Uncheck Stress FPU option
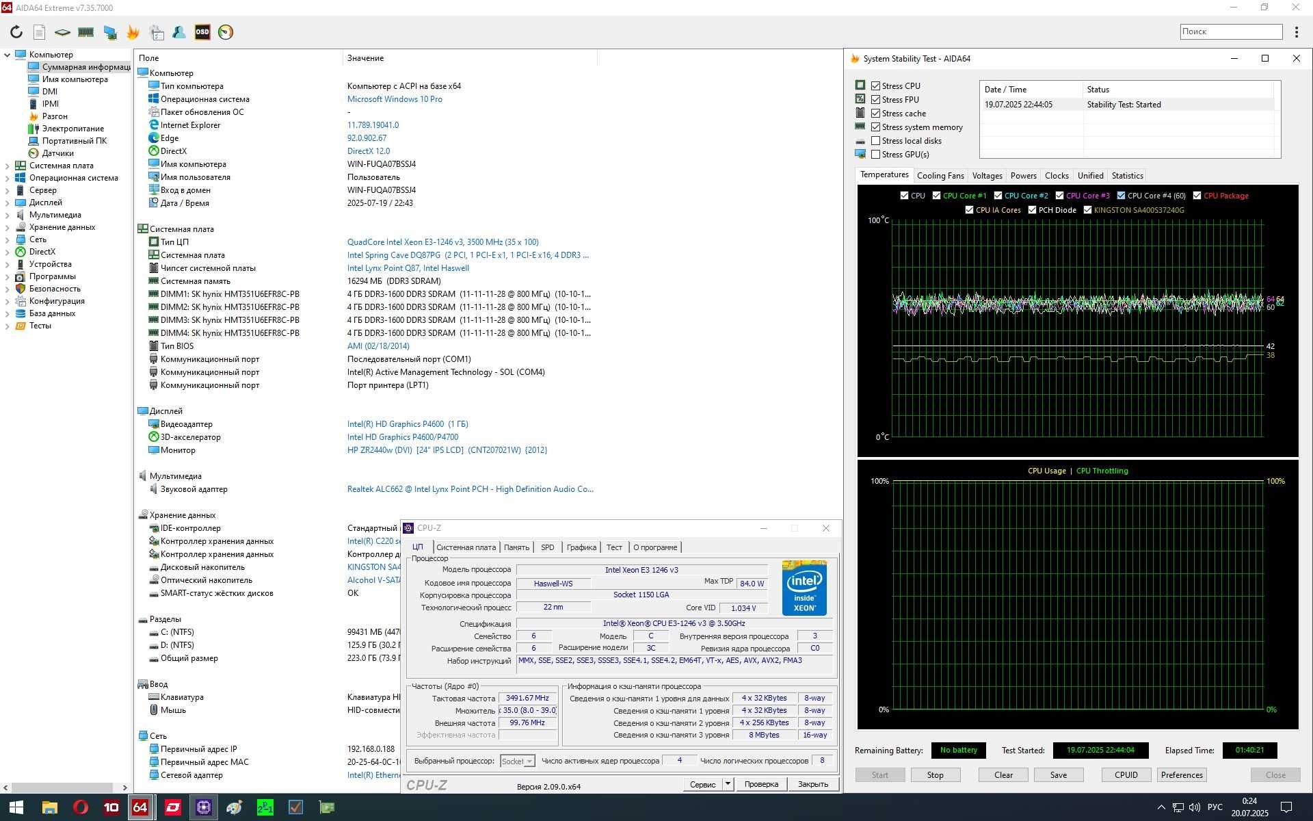 point(875,99)
